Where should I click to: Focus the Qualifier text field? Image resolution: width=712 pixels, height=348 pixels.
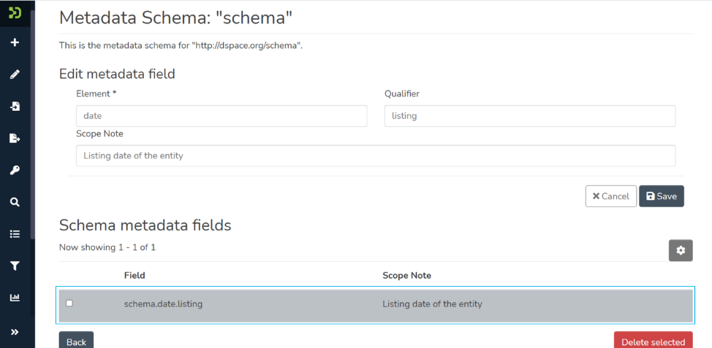point(529,116)
